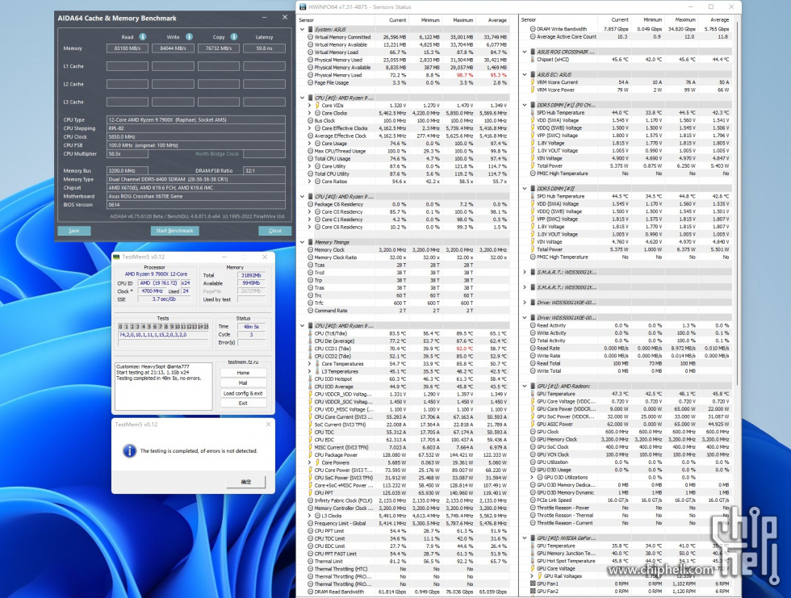Click the Mail button in TestMem5
The image size is (791, 598).
[x=243, y=383]
